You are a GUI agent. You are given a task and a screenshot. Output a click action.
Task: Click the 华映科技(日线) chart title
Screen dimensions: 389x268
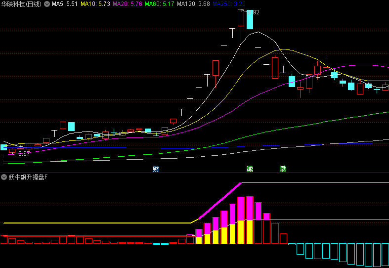point(22,4)
